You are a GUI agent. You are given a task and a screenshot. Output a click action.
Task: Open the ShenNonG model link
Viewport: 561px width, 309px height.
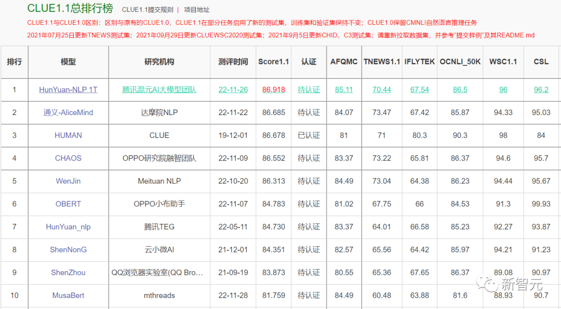tap(68, 250)
